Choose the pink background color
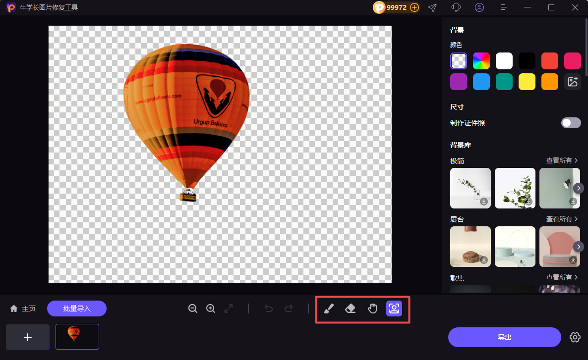The height and width of the screenshot is (360, 588). pos(573,61)
